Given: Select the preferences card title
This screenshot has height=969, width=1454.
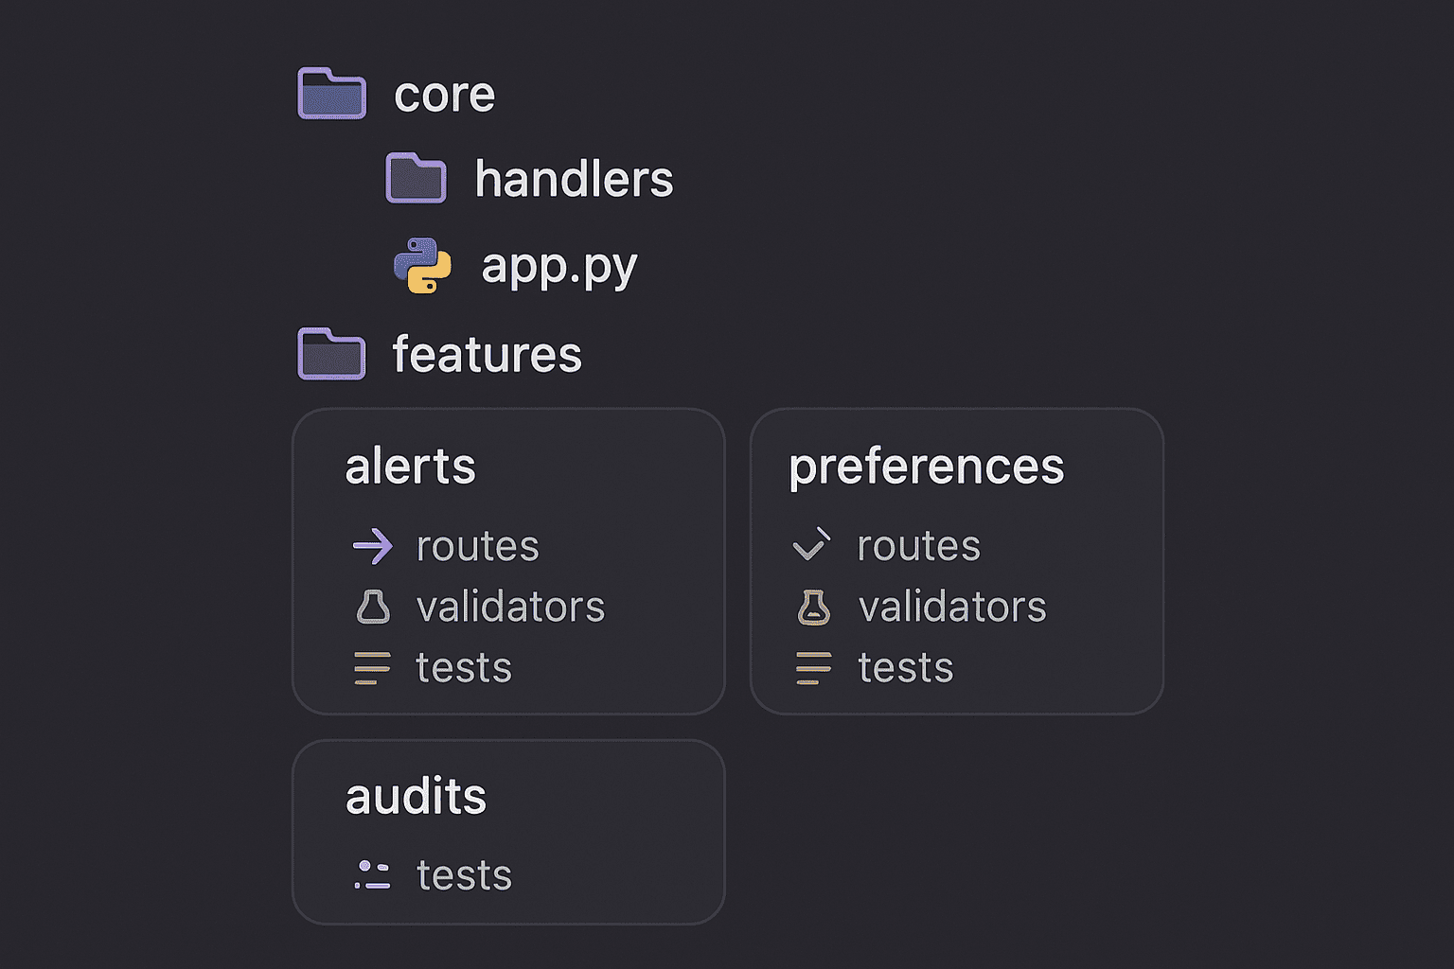Looking at the screenshot, I should coord(927,468).
